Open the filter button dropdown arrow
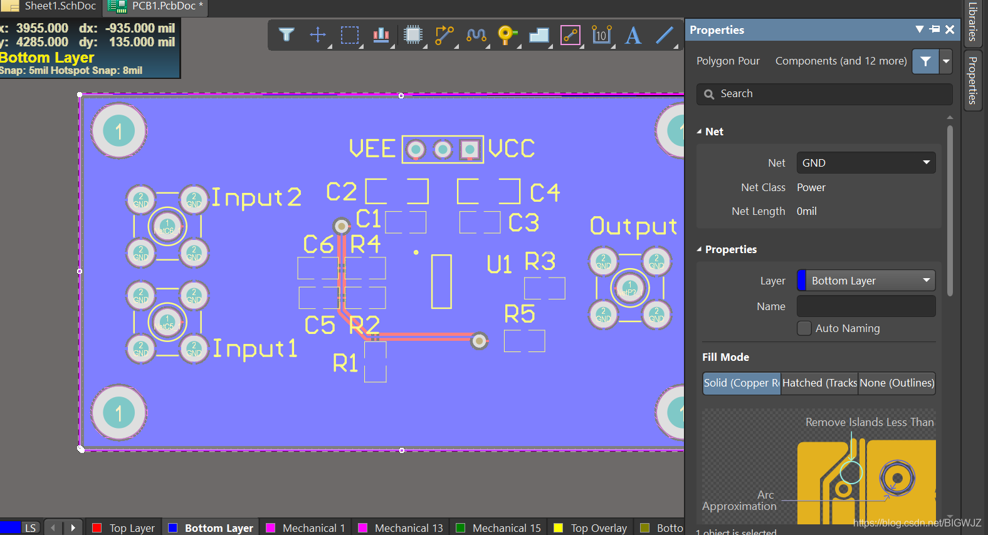 tap(946, 61)
